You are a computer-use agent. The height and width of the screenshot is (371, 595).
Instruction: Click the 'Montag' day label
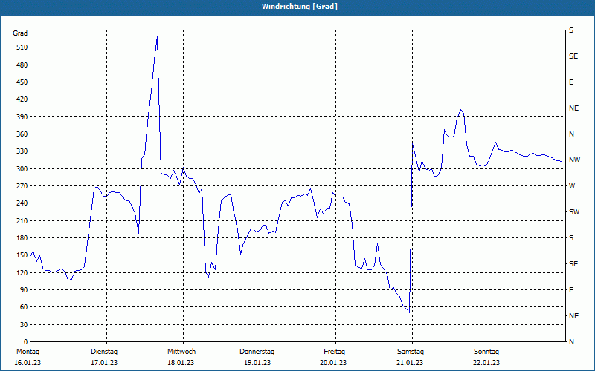point(28,352)
